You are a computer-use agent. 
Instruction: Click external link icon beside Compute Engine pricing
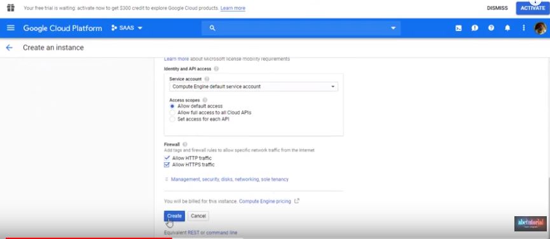pos(297,201)
